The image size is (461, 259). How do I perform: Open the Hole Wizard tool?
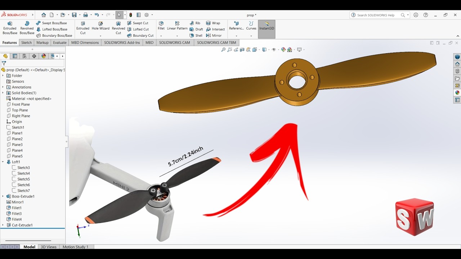click(100, 26)
